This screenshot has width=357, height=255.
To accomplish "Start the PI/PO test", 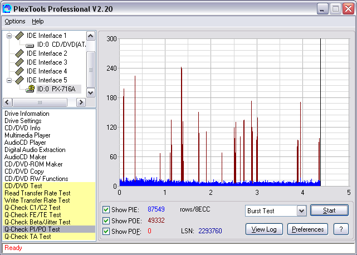I will point(329,210).
